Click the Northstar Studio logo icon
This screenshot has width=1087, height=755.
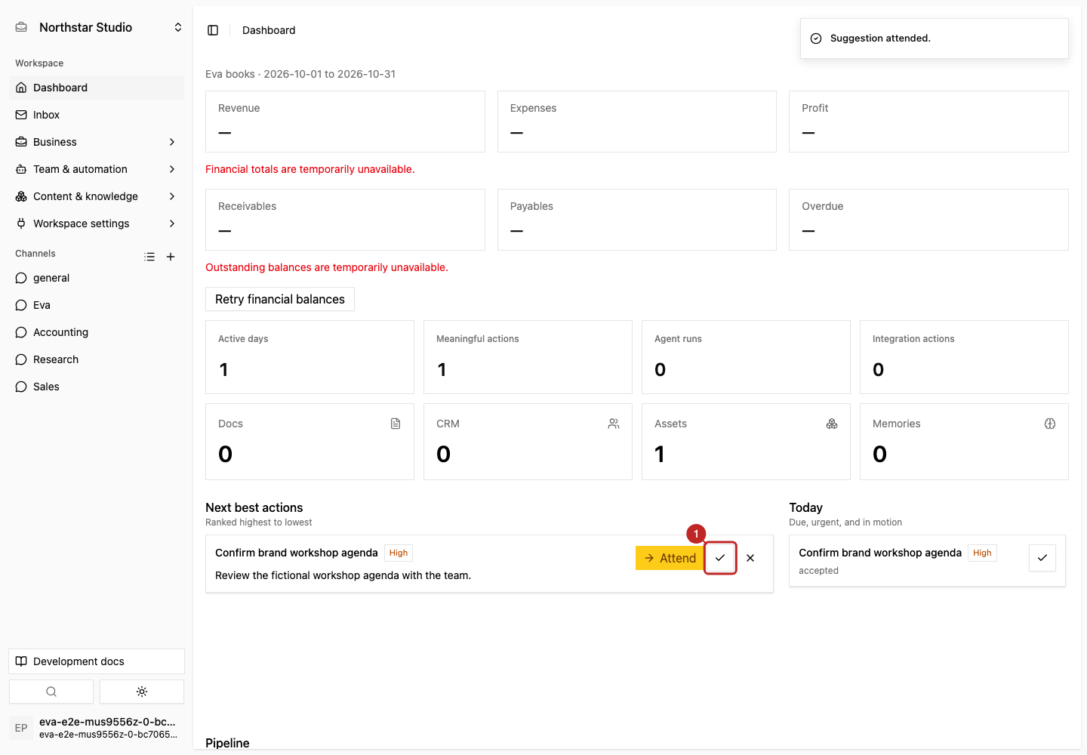pyautogui.click(x=21, y=27)
